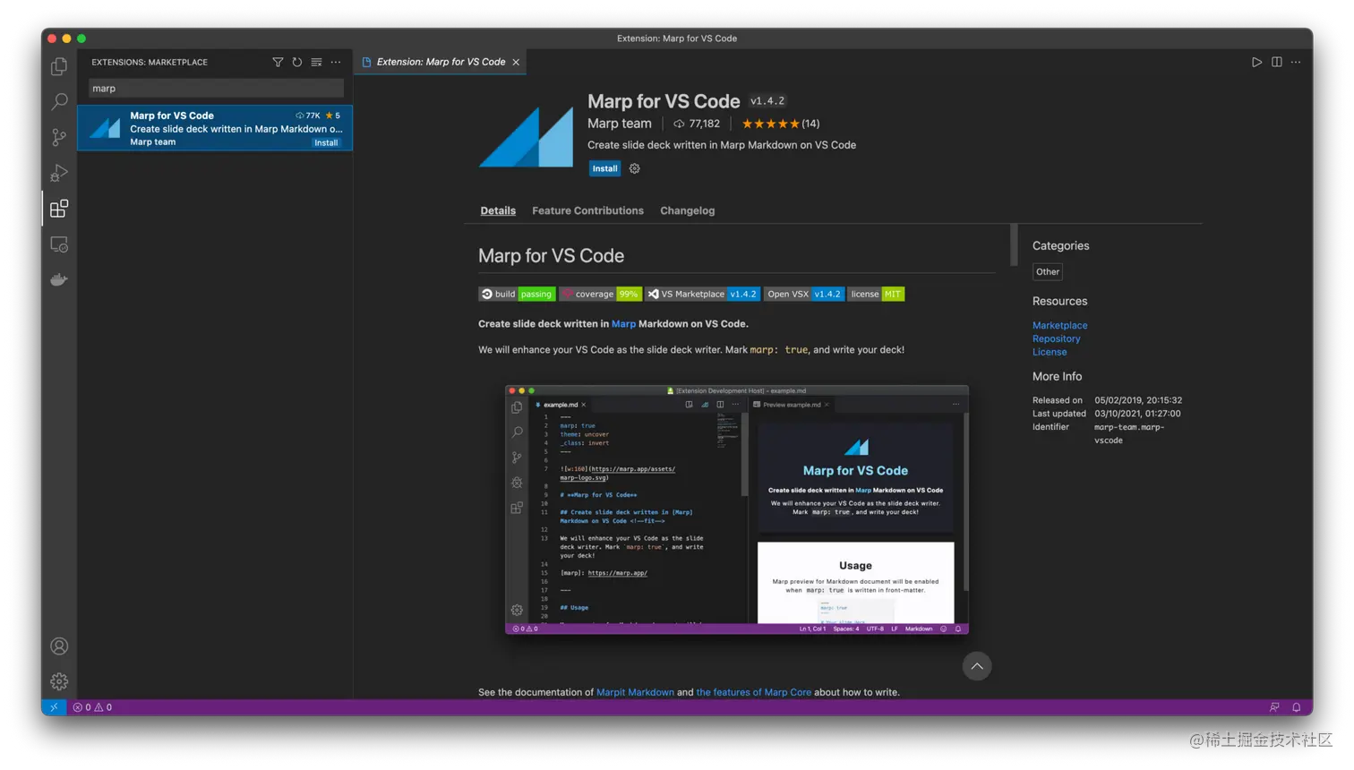Open Remote Explorer view

click(59, 244)
